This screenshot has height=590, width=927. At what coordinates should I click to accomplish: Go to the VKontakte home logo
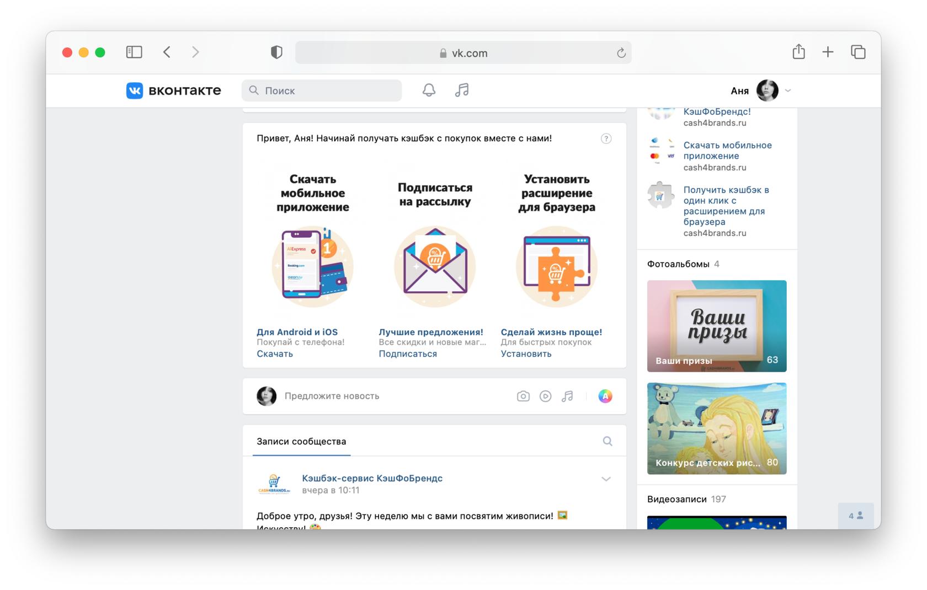point(174,90)
